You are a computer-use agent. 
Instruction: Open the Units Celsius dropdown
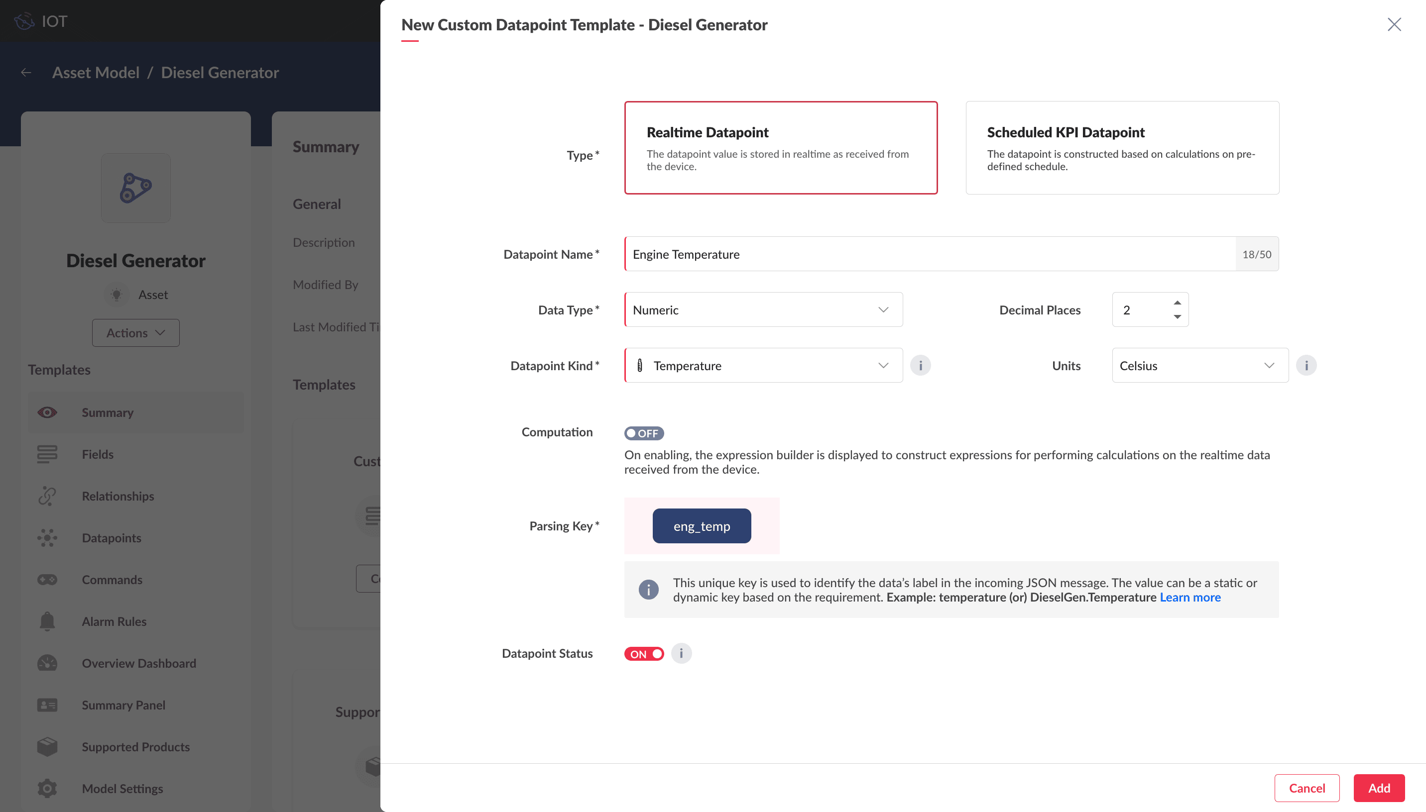1199,365
